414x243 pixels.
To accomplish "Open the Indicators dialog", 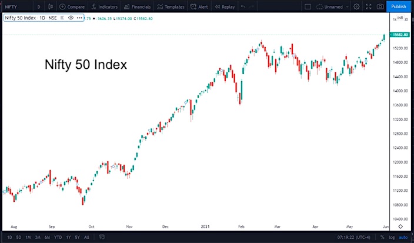I will (105, 7).
